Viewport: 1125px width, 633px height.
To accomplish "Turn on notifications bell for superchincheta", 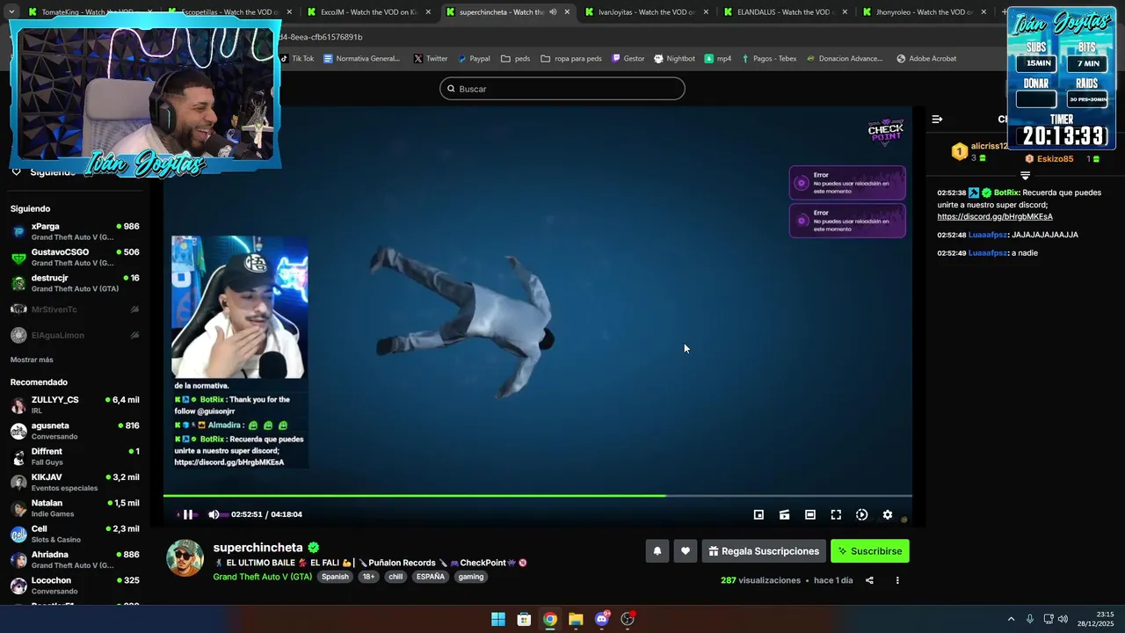I will (x=657, y=551).
